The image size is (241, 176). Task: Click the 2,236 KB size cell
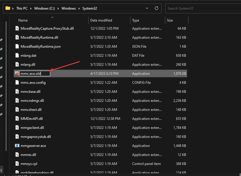click(x=180, y=101)
